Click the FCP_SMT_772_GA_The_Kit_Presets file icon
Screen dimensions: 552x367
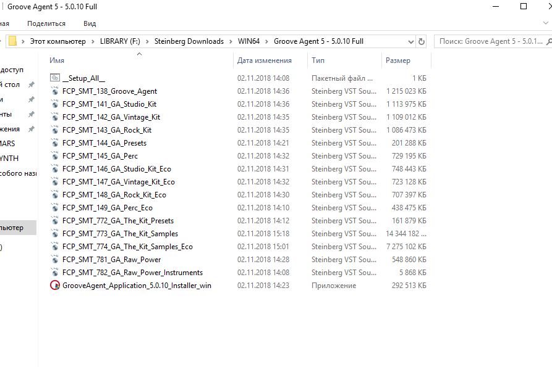coord(55,221)
